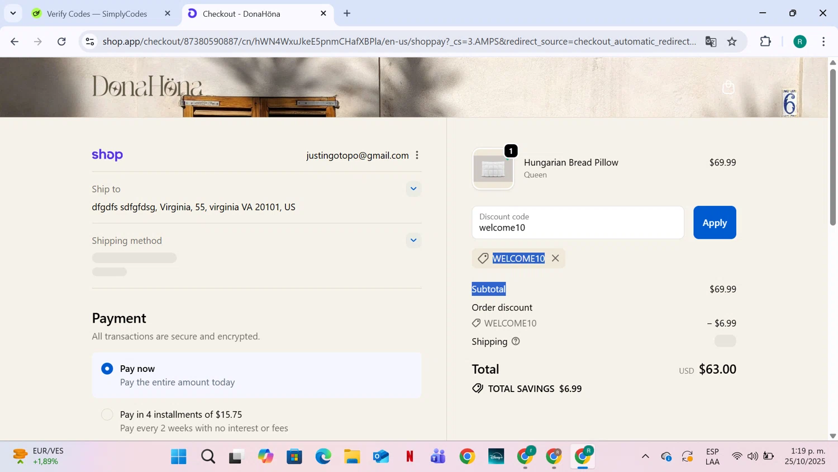Focus the Discount code input field

click(x=578, y=223)
